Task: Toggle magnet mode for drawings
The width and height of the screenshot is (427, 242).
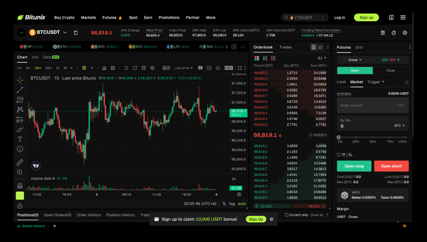Action: coord(20,186)
